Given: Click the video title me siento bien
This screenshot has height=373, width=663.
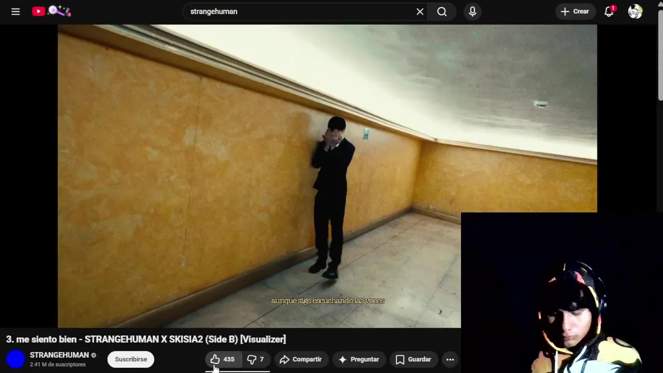Looking at the screenshot, I should pyautogui.click(x=146, y=339).
